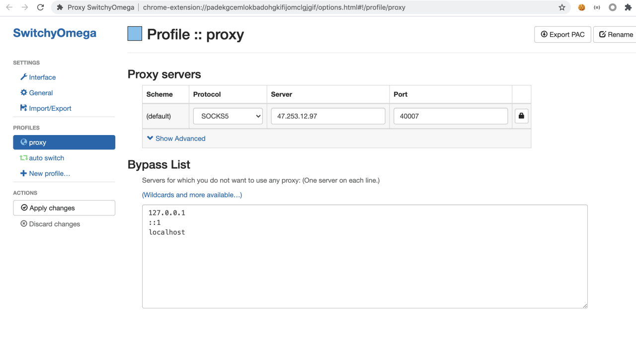Expand the Show Advanced section
Screen dimensions: 636x341
pyautogui.click(x=176, y=138)
